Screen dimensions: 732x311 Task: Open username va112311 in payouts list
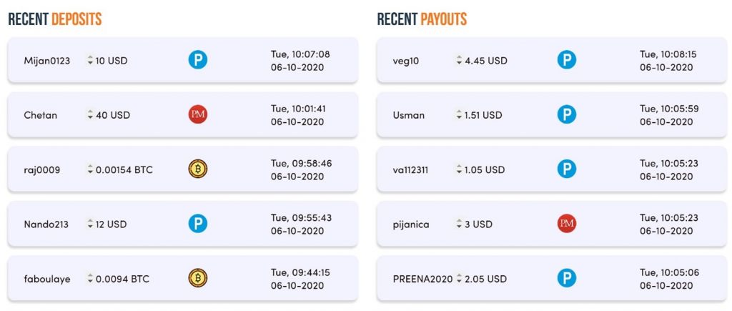coord(410,170)
